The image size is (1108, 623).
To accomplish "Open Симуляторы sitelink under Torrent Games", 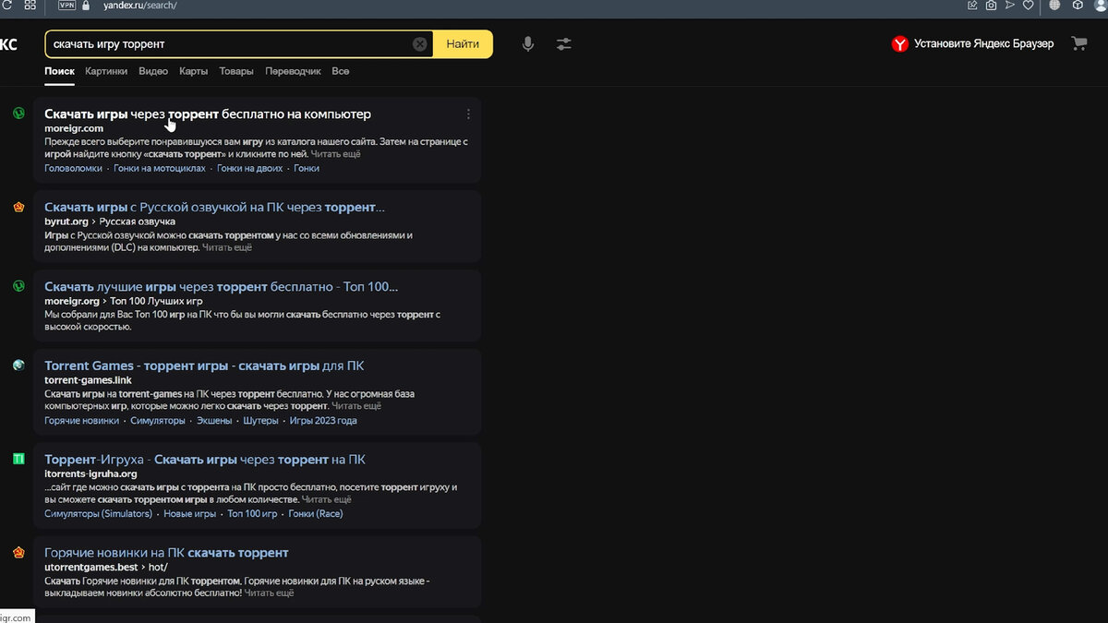I will (158, 421).
